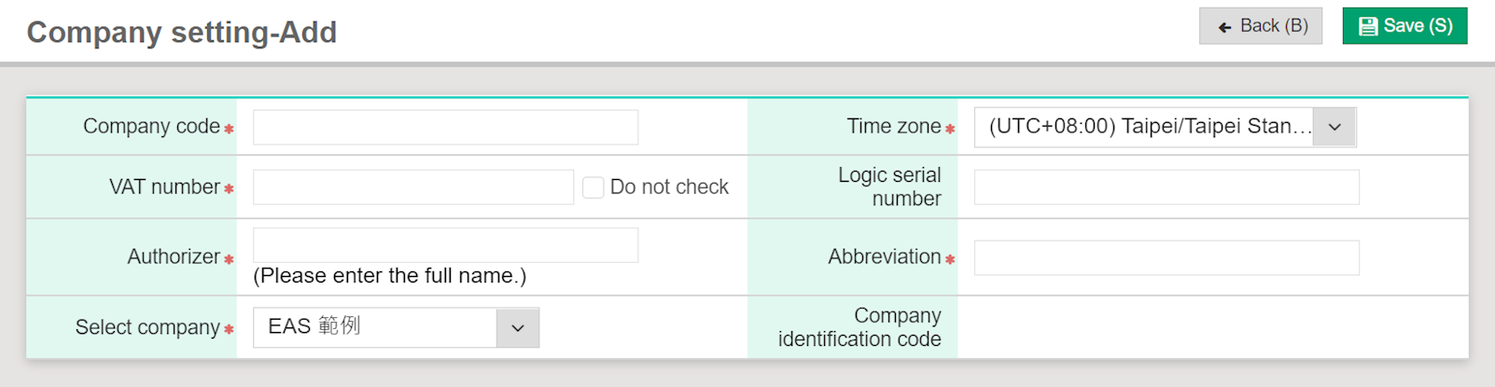Click the Company setting-Add page heading
1495x387 pixels.
click(x=182, y=33)
